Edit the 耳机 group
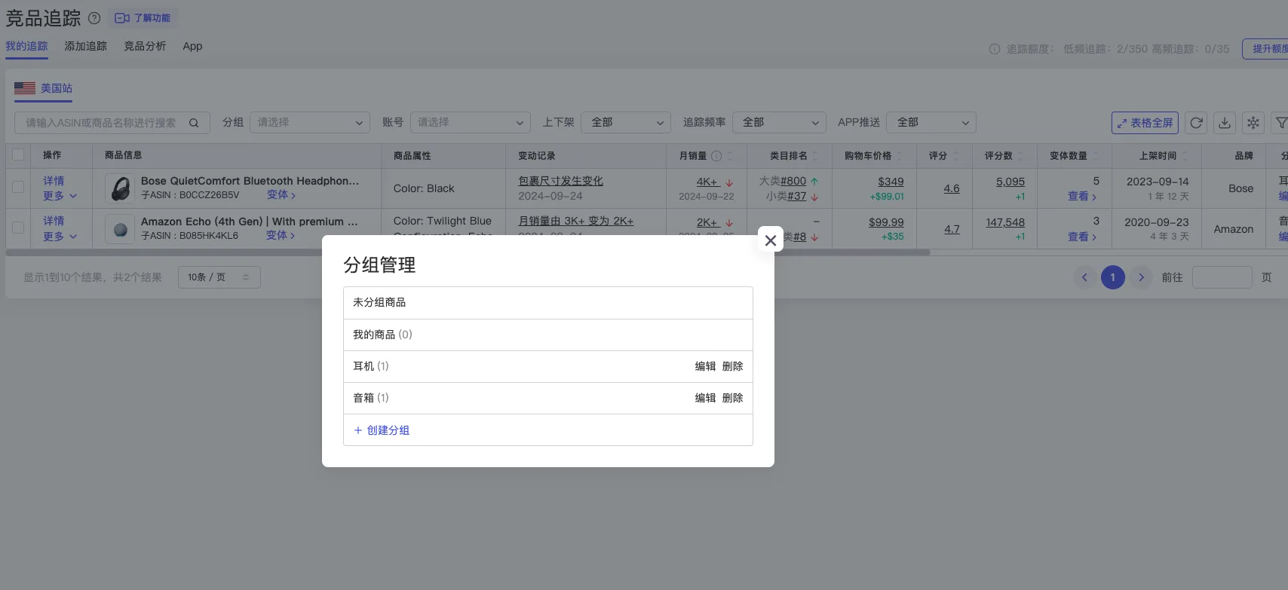Viewport: 1288px width, 590px height. point(705,366)
